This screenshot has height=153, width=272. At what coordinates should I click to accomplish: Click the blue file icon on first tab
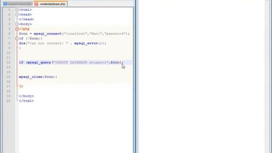(5, 4)
